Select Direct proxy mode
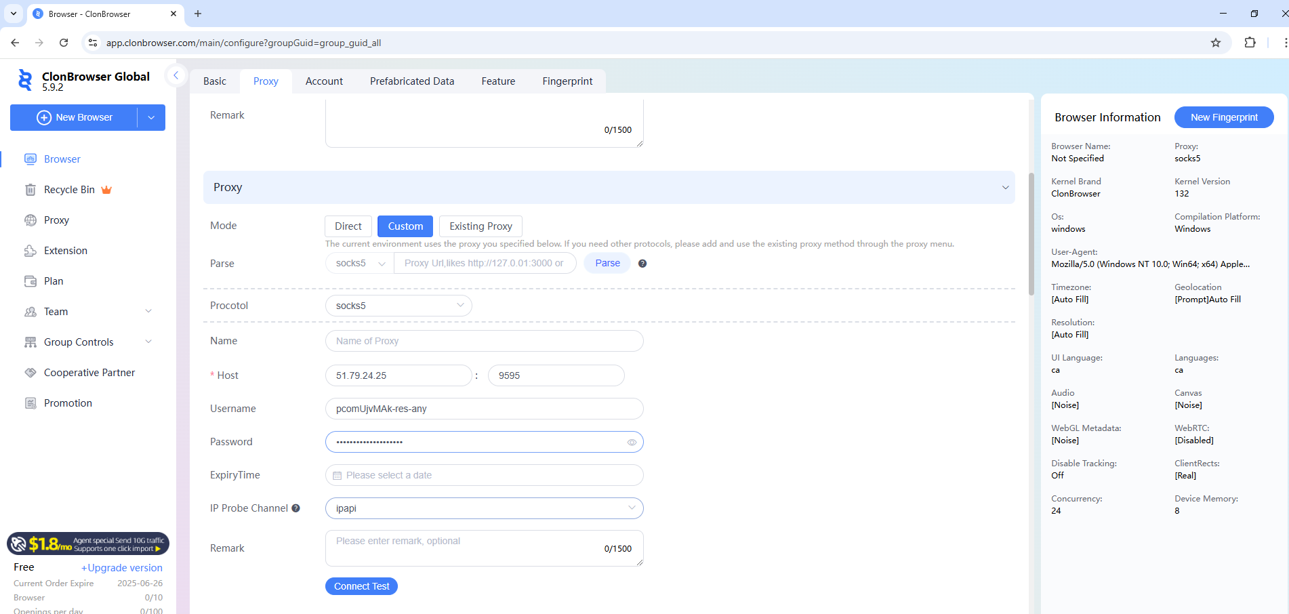Image resolution: width=1289 pixels, height=614 pixels. [x=348, y=226]
